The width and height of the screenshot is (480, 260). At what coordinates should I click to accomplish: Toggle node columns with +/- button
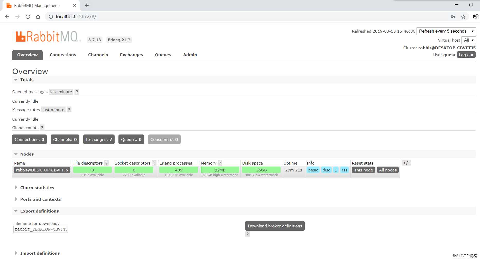tap(406, 163)
